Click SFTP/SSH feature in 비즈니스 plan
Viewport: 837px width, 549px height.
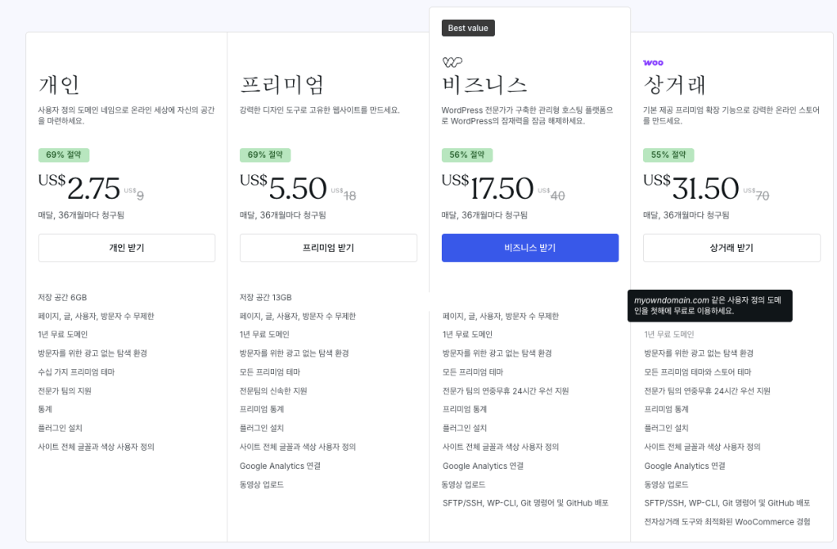[525, 503]
